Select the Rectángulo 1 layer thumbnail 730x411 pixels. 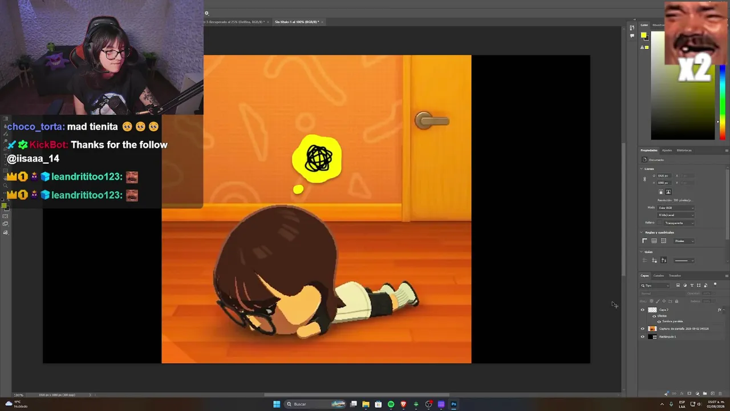click(652, 337)
